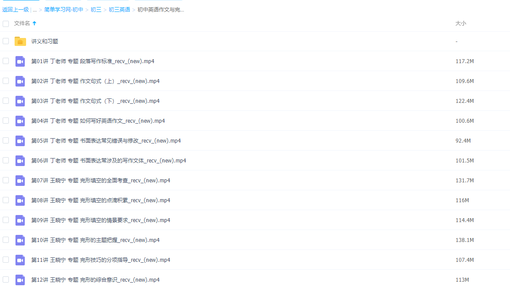Open 第11讲 完形技巧的分项指导 video

pos(100,260)
